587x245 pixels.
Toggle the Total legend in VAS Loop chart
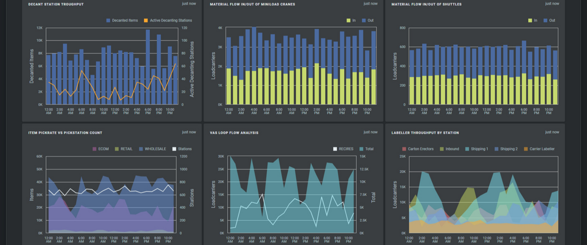point(366,149)
